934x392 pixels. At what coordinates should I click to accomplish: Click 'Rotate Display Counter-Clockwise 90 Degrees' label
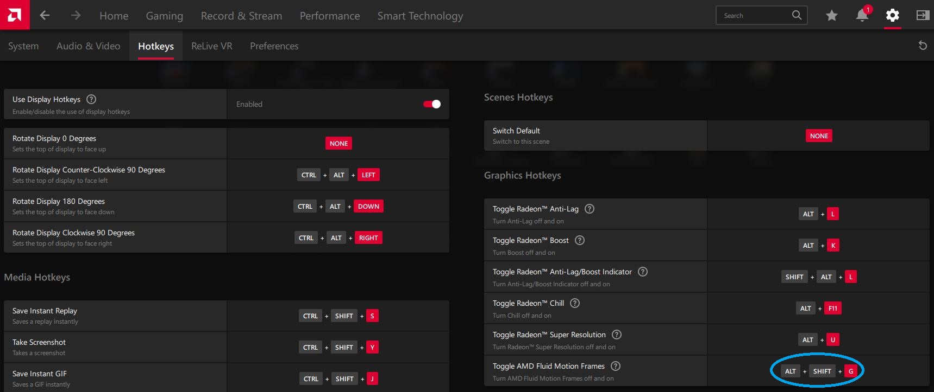coord(89,170)
